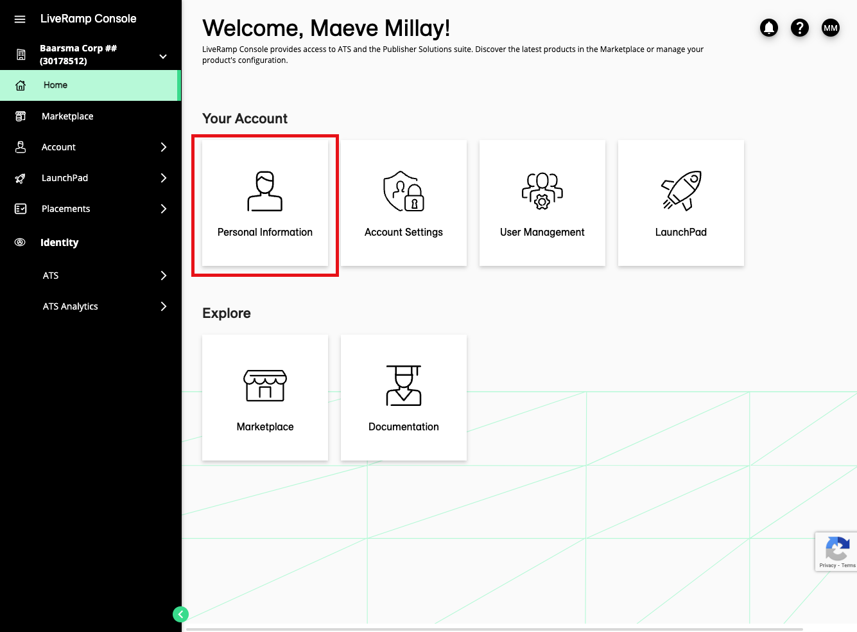This screenshot has width=857, height=632.
Task: Collapse sidebar with green arrow button
Action: [x=181, y=615]
